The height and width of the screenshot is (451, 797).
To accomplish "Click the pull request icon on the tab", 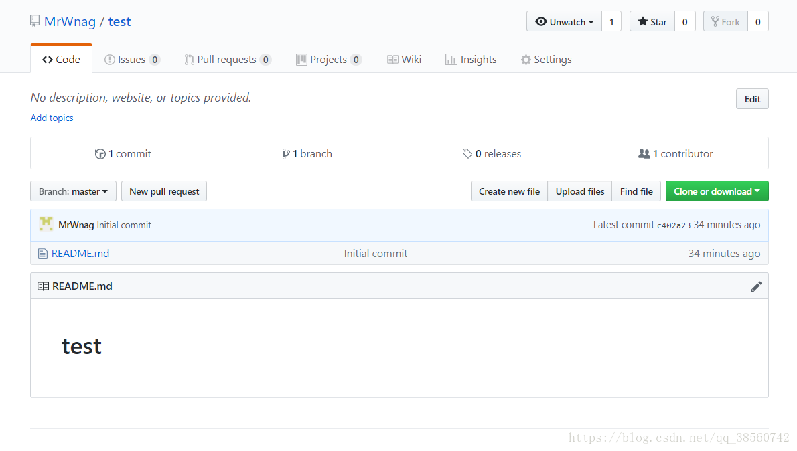I will pos(189,60).
